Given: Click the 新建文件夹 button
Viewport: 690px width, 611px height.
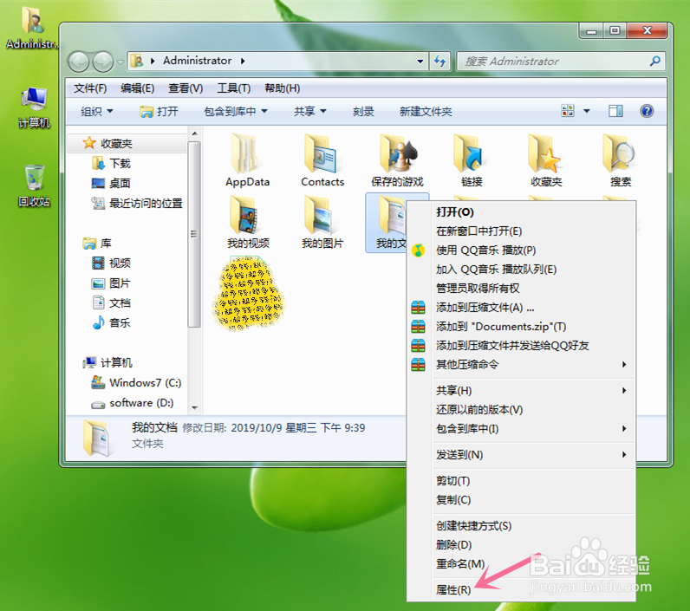Looking at the screenshot, I should tap(426, 111).
